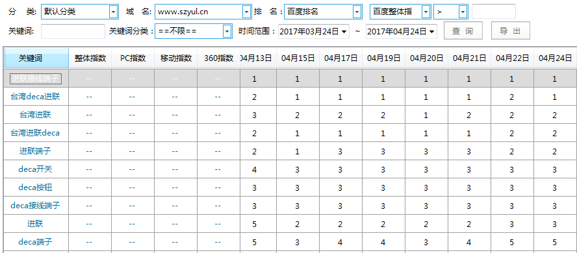The height and width of the screenshot is (253, 577).
Task: Click the 04月20日 column header
Action: tap(426, 58)
